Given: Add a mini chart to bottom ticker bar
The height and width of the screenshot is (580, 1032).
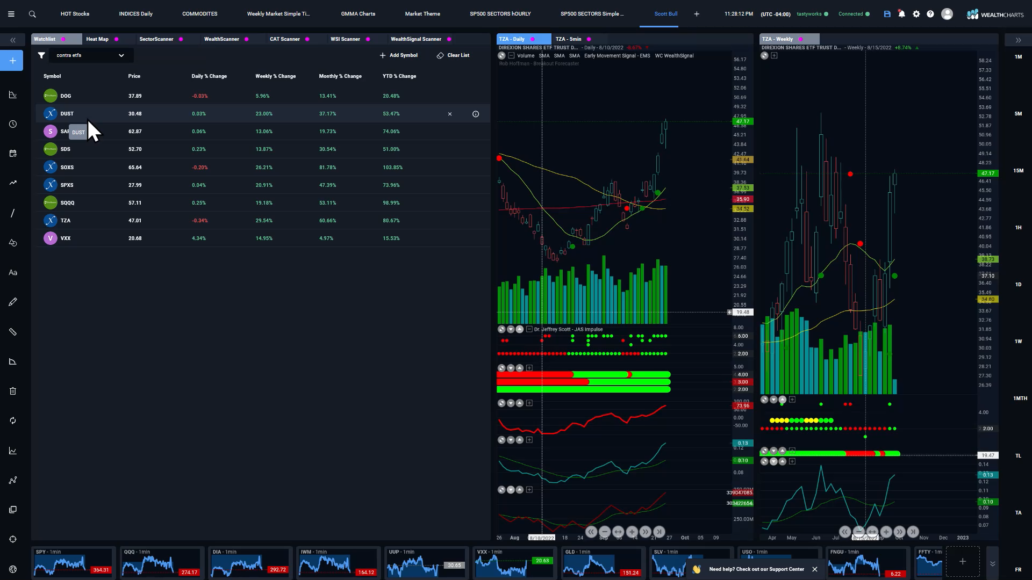Looking at the screenshot, I should click(x=963, y=562).
